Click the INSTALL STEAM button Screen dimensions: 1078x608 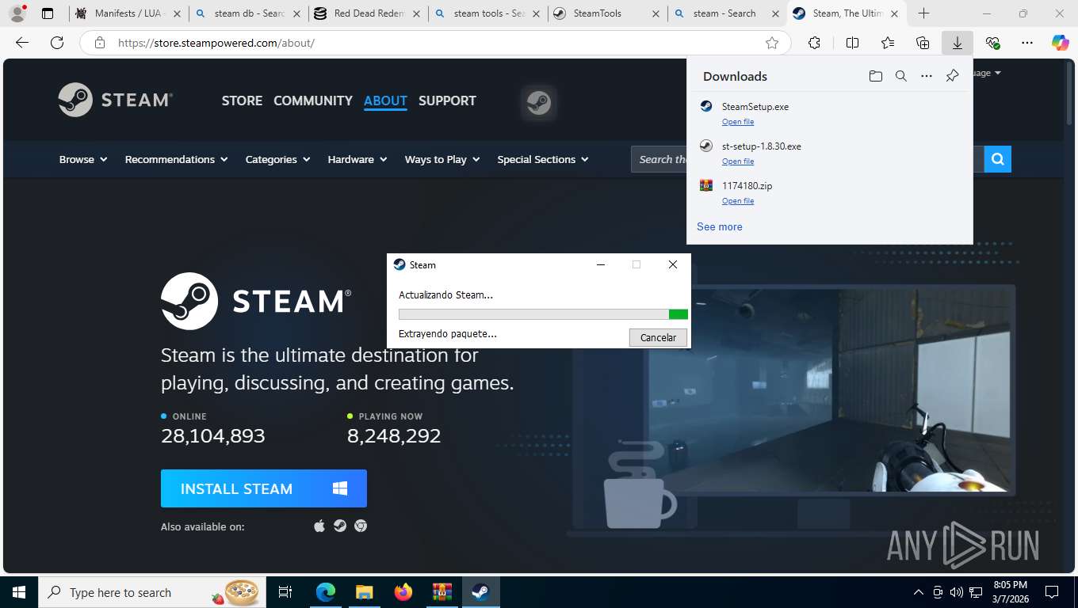pyautogui.click(x=264, y=488)
